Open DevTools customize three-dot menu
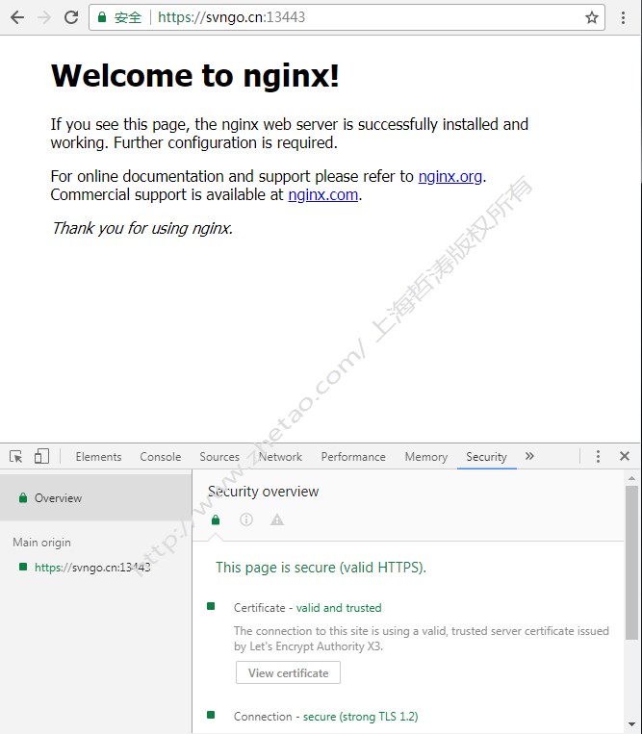 point(598,457)
